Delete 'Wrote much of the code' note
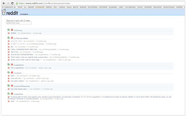186x116 pixels. [8, 60]
